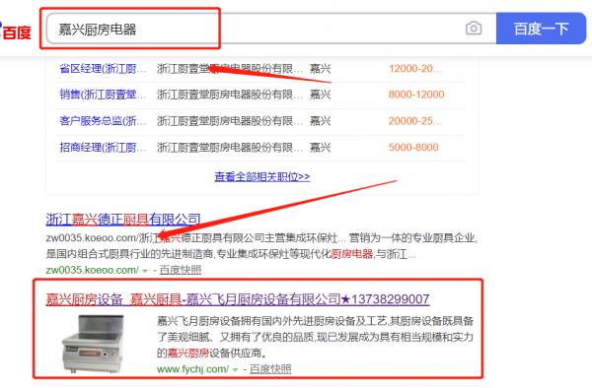Open the 销售(浙江厨壹堂 job listing link
592x388 pixels.
[x=103, y=95]
